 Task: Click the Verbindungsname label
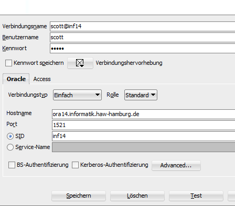coord(25,26)
